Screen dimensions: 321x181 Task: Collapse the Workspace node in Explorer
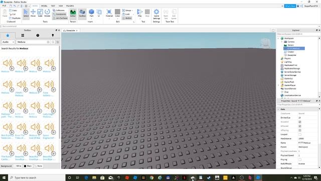(278, 38)
